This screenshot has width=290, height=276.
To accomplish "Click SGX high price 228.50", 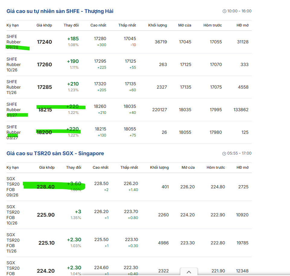I will pyautogui.click(x=101, y=183).
